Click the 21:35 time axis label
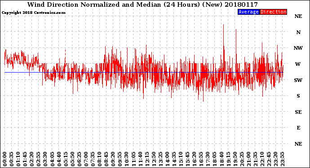 coord(255,159)
